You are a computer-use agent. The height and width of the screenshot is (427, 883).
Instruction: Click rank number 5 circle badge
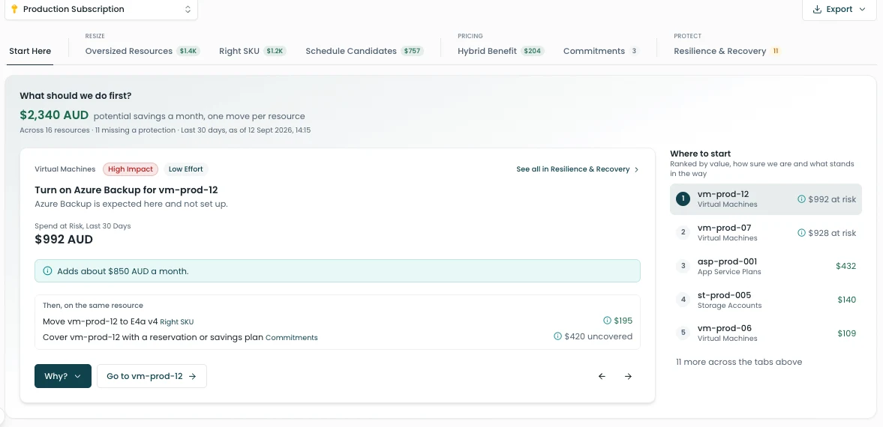[x=683, y=333]
